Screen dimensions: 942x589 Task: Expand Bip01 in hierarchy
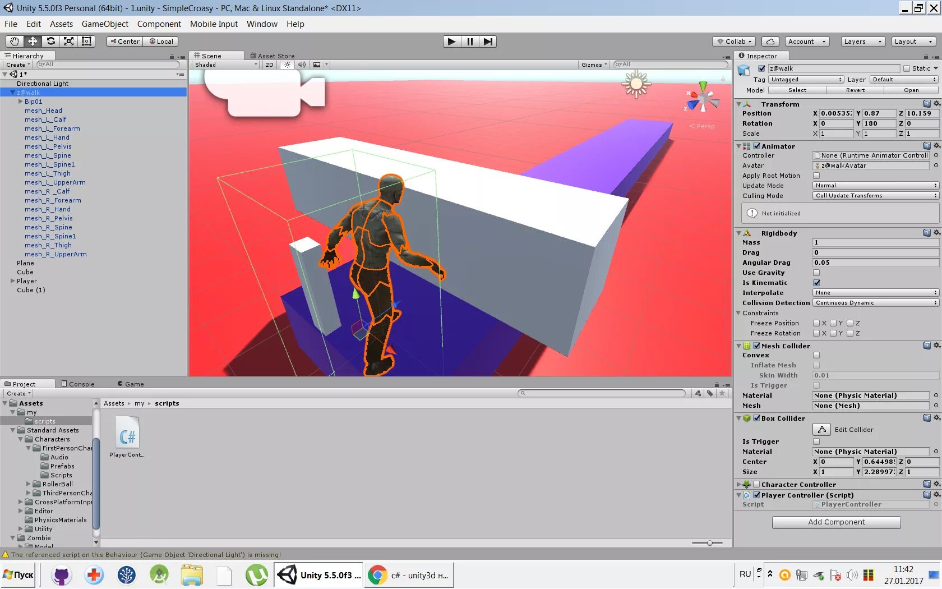[20, 102]
